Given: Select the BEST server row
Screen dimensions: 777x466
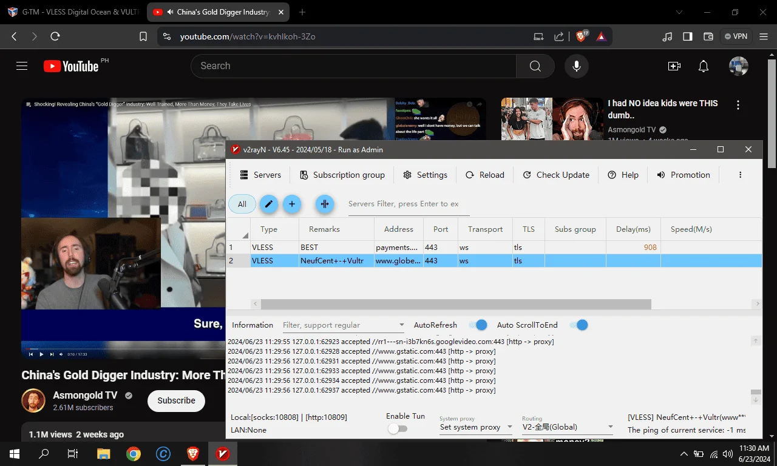Looking at the screenshot, I should click(494, 247).
